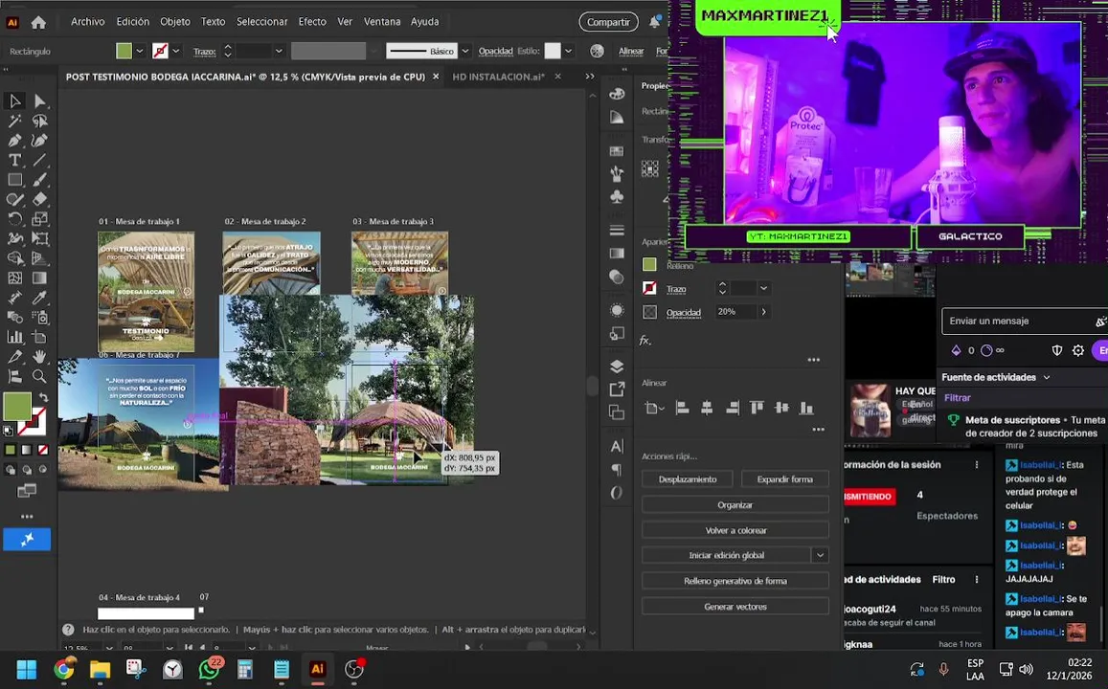Expand Fuente de actividades dropdown
Image resolution: width=1108 pixels, height=689 pixels.
point(1047,377)
